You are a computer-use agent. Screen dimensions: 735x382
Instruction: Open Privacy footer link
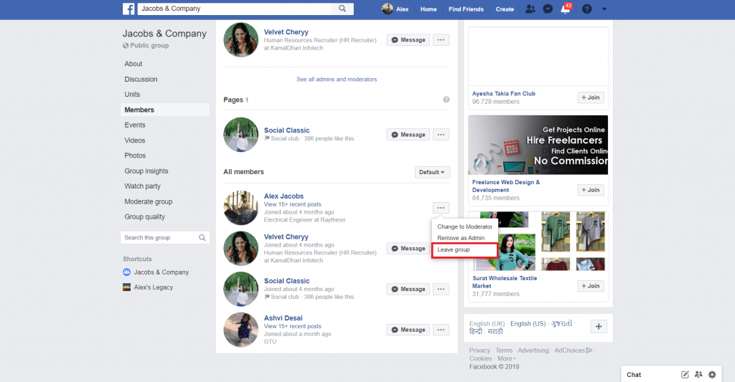479,350
